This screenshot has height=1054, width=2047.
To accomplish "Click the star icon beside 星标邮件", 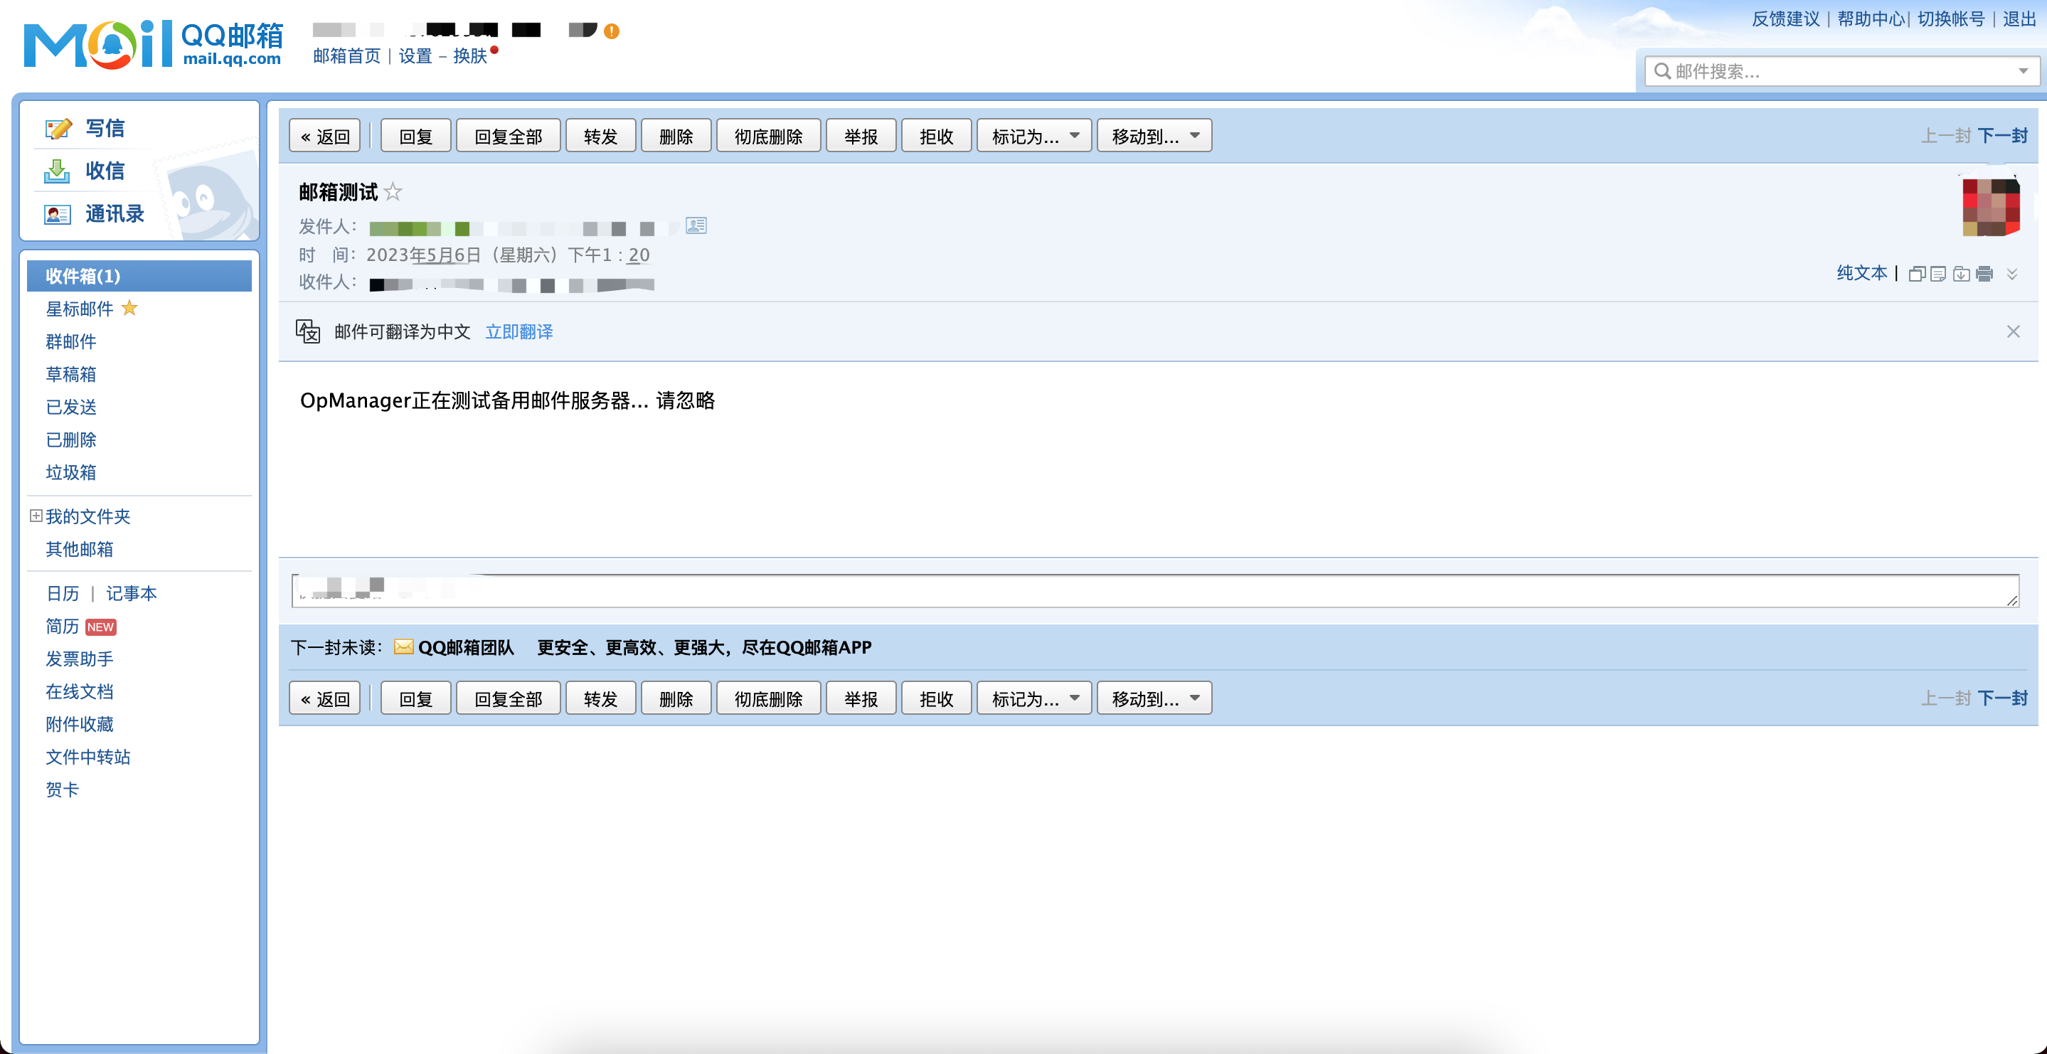I will click(129, 309).
